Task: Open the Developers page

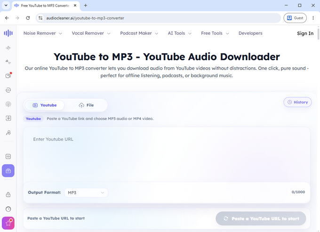Action: 250,33
